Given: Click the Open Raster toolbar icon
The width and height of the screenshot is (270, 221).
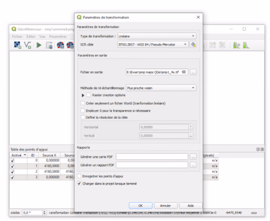Looking at the screenshot, I should (x=17, y=45).
